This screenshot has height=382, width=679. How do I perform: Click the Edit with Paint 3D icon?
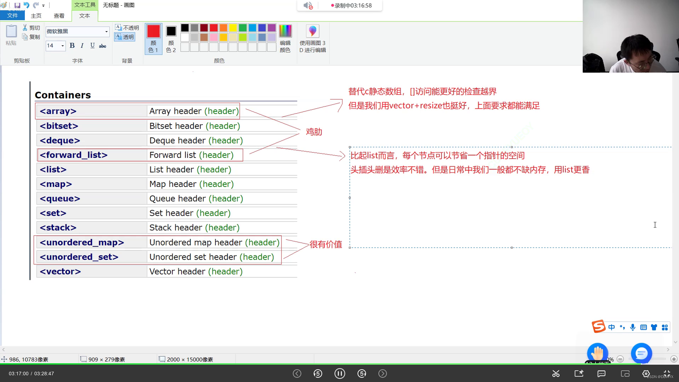312,31
